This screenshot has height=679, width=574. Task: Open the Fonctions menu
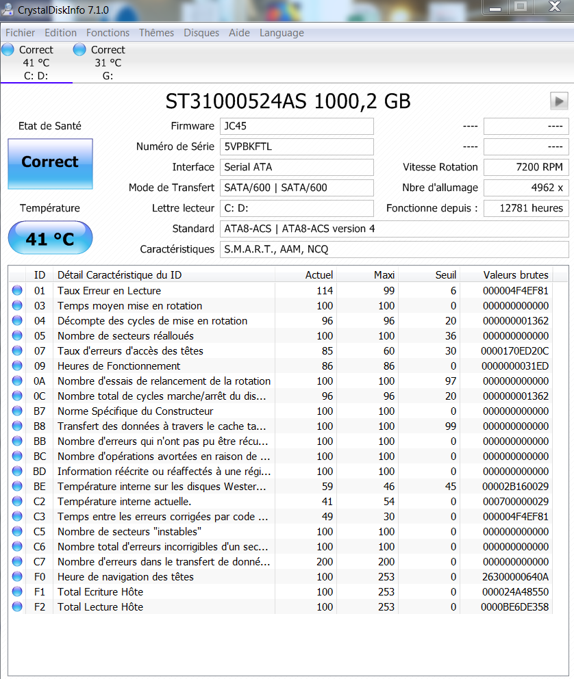(108, 33)
